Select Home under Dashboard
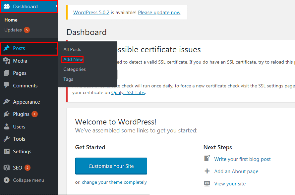Image resolution: width=295 pixels, height=195 pixels. [x=11, y=20]
